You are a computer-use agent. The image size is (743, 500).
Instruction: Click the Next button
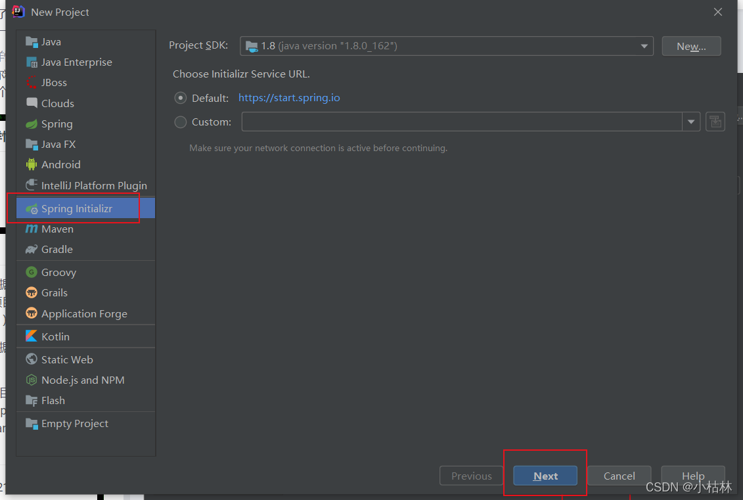pos(545,476)
